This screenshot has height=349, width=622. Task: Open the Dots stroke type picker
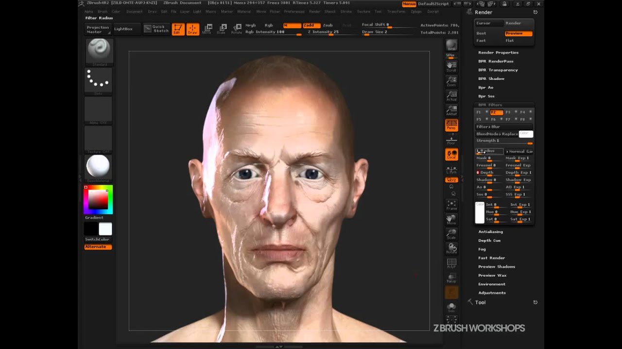point(99,81)
